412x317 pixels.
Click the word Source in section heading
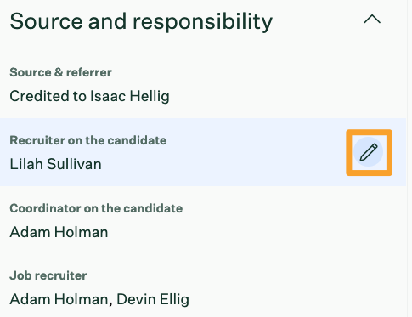point(46,21)
